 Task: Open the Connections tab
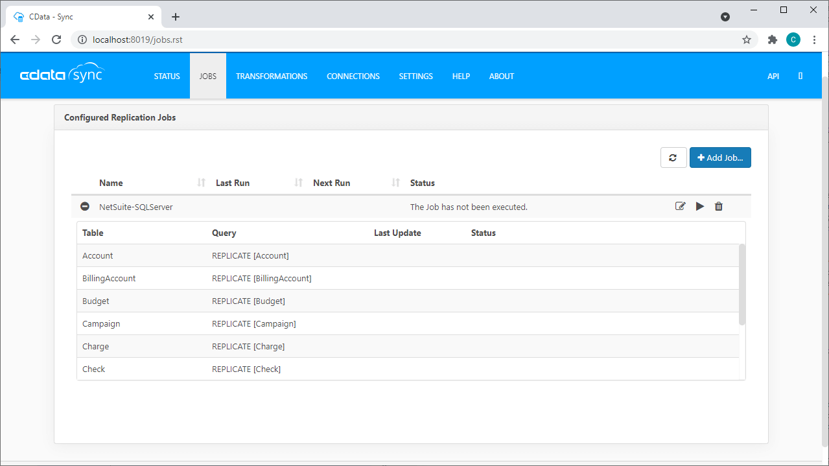(353, 76)
